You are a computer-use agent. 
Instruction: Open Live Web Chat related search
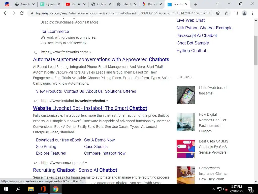pos(190,20)
